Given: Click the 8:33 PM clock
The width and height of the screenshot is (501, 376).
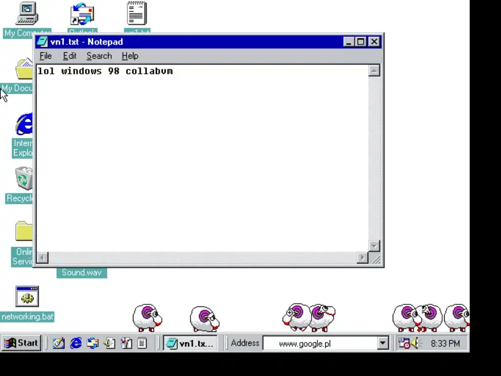Looking at the screenshot, I should (x=445, y=344).
